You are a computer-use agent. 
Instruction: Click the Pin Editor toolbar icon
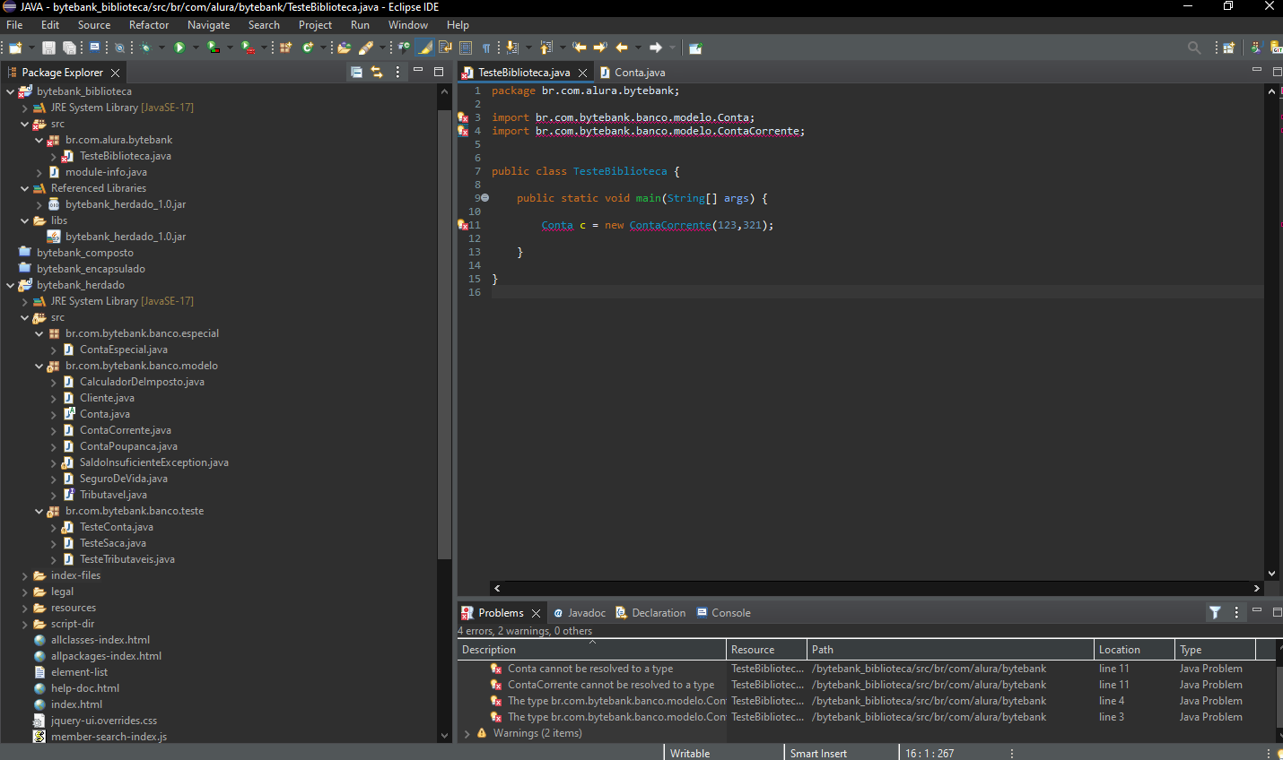click(695, 47)
